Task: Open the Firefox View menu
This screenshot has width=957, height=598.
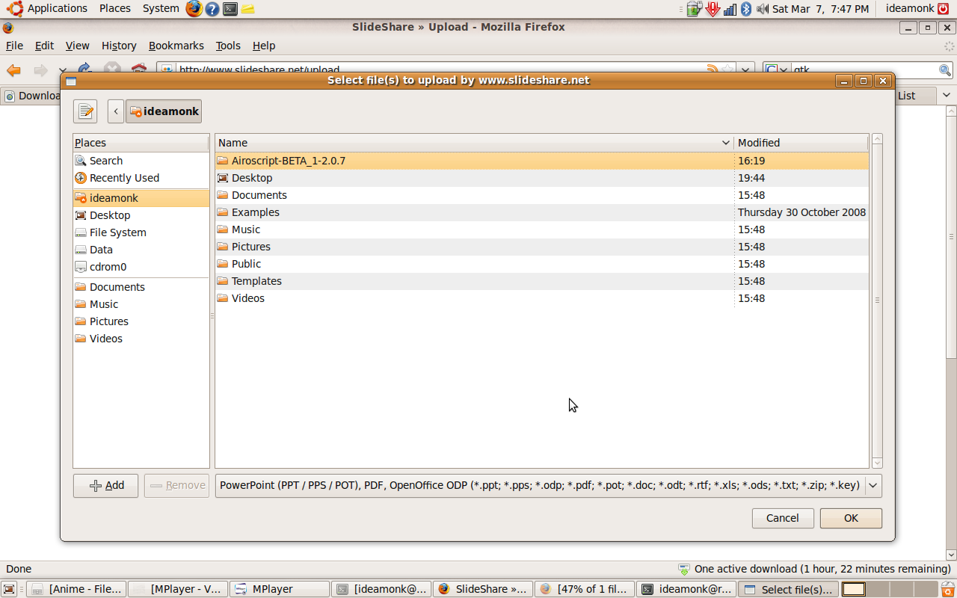Action: (x=77, y=46)
